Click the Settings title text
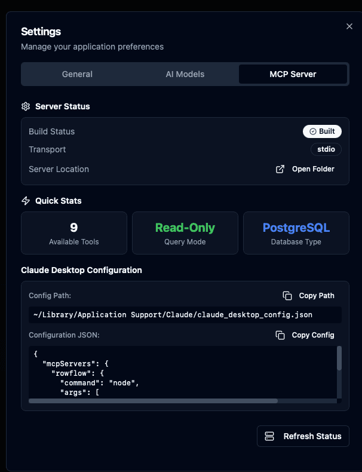The width and height of the screenshot is (362, 472). point(41,31)
